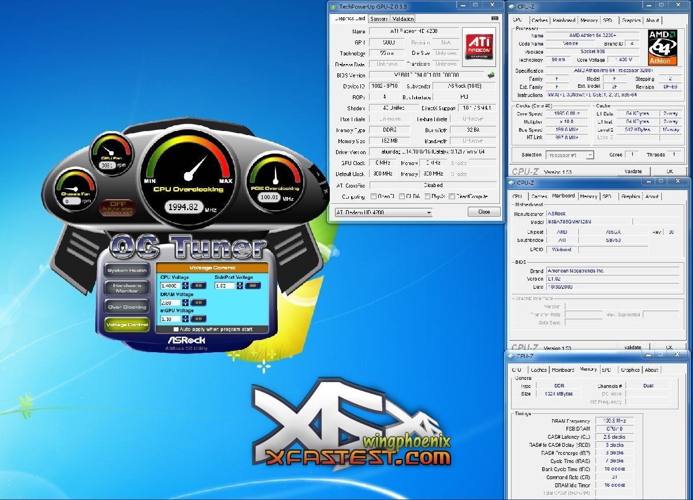Open the Processor #1 selection dropdown in CPU-Z
The image size is (693, 500).
pyautogui.click(x=570, y=155)
